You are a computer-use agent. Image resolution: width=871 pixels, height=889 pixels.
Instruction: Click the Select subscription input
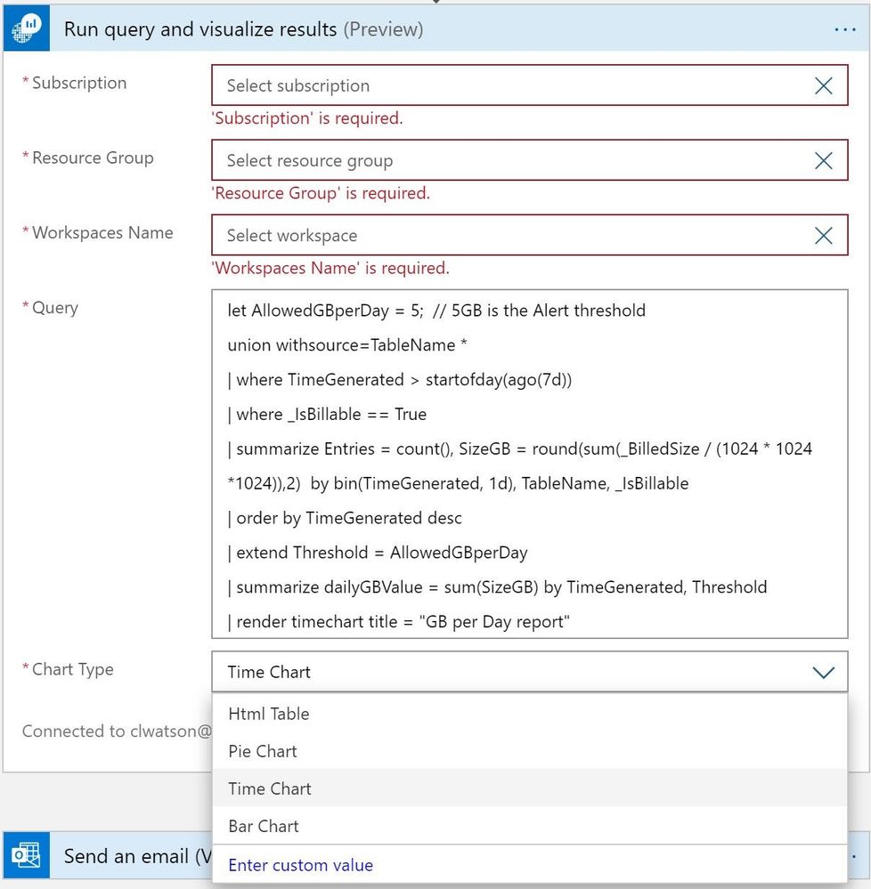(x=529, y=85)
